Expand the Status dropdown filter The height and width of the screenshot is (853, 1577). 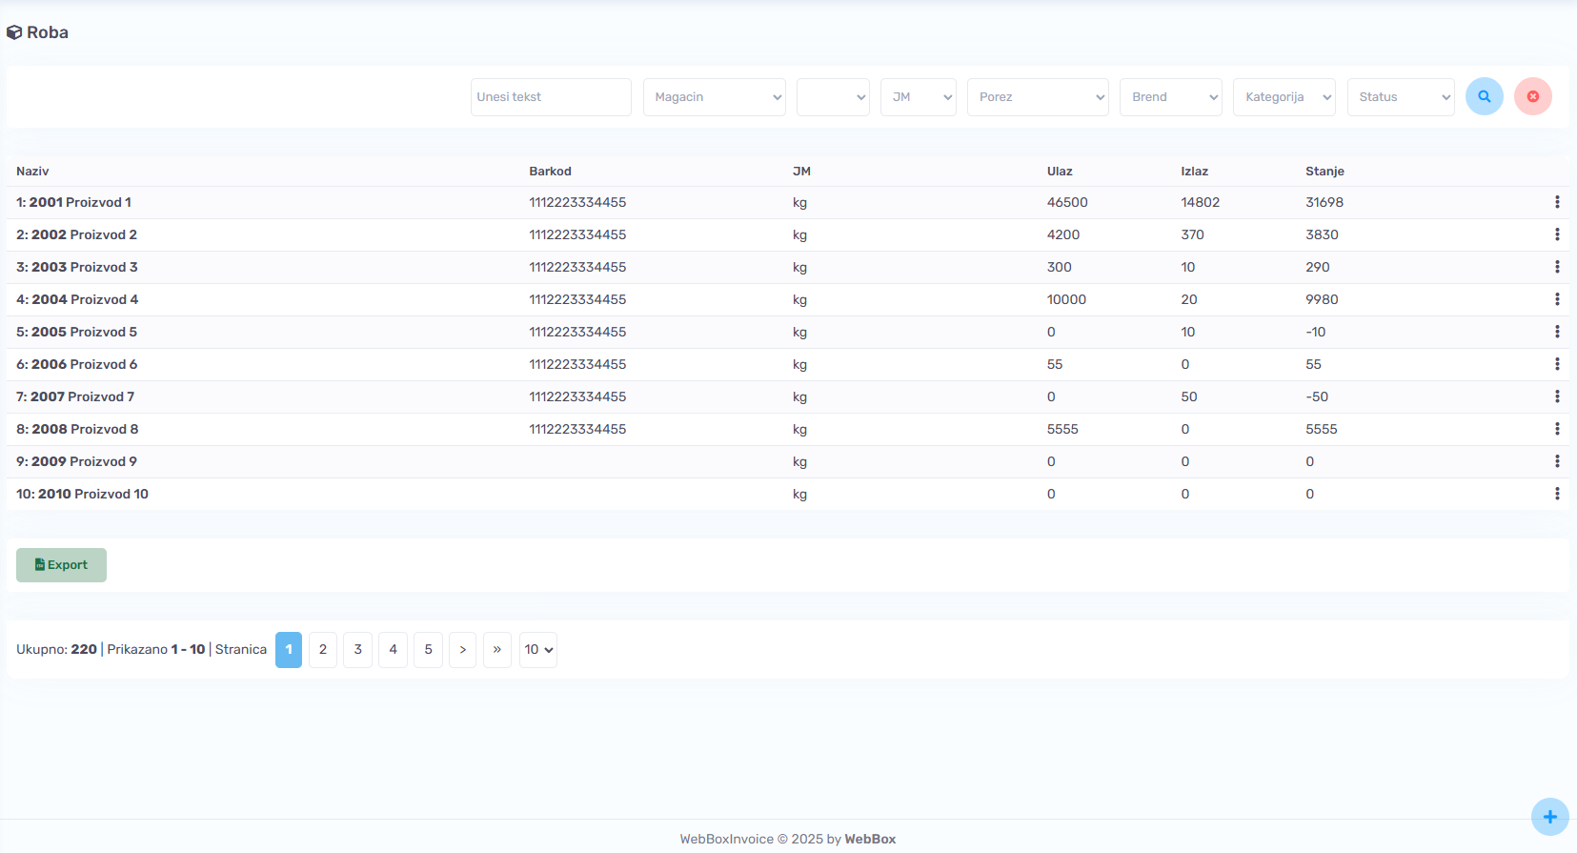click(1400, 97)
